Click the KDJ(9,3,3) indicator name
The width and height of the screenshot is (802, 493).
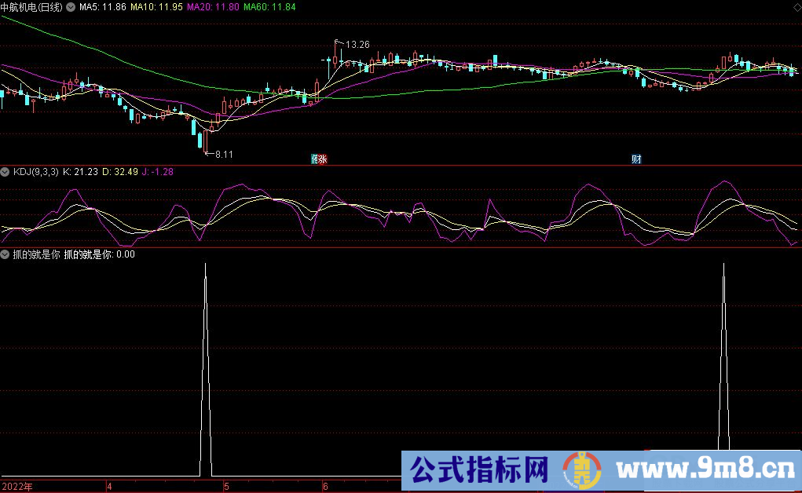point(36,172)
